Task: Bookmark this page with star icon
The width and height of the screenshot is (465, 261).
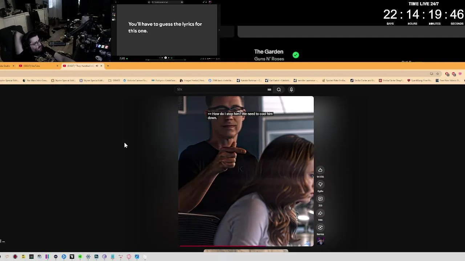Action: (437, 74)
